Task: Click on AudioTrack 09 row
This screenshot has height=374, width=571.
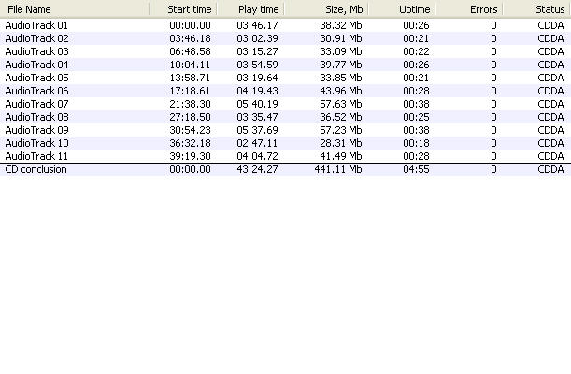Action: point(36,130)
